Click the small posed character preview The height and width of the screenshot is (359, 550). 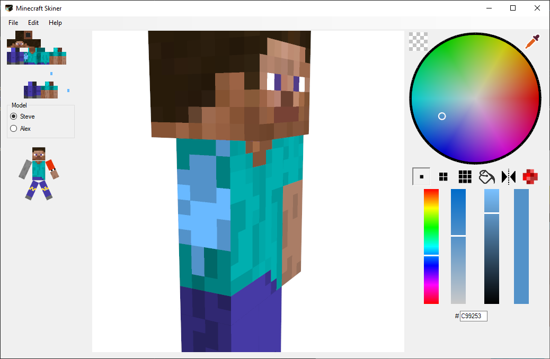[39, 174]
